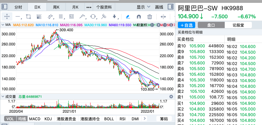The image size is (262, 125).
Task: Click the 买卖档位 header label
Action: point(185,39)
